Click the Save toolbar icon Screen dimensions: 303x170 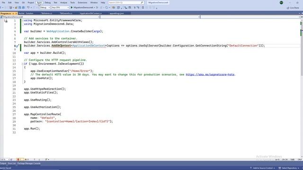20,8
